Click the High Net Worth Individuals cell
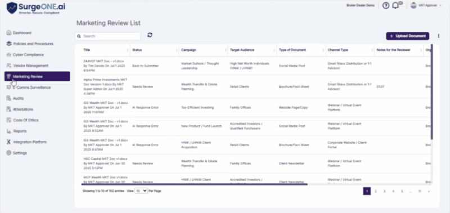The width and height of the screenshot is (450, 213). [x=249, y=66]
